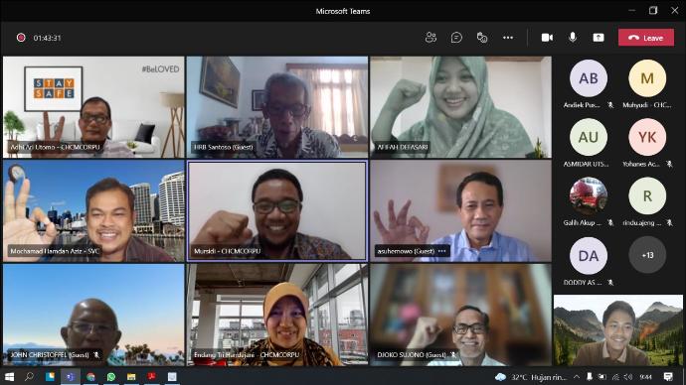The width and height of the screenshot is (686, 385).
Task: Open options dots on asuhernowo's tile
Action: [441, 251]
